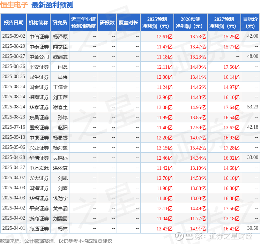Select the 光大证券 institution cell
The height and width of the screenshot is (244, 260).
(39, 178)
